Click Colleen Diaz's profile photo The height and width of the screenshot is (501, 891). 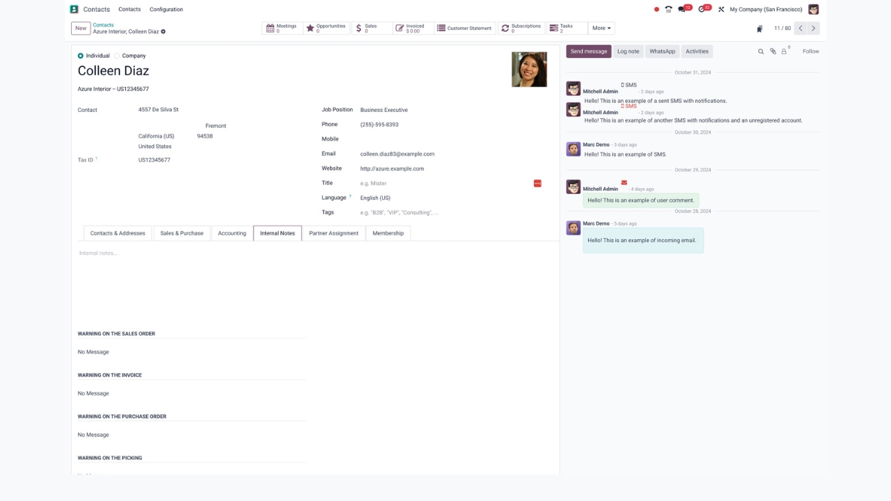[529, 70]
